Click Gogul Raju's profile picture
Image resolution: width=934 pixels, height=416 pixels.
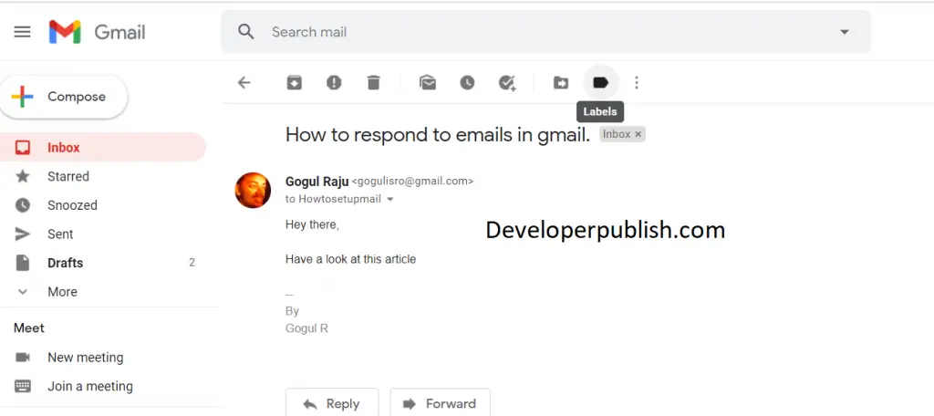coord(254,190)
